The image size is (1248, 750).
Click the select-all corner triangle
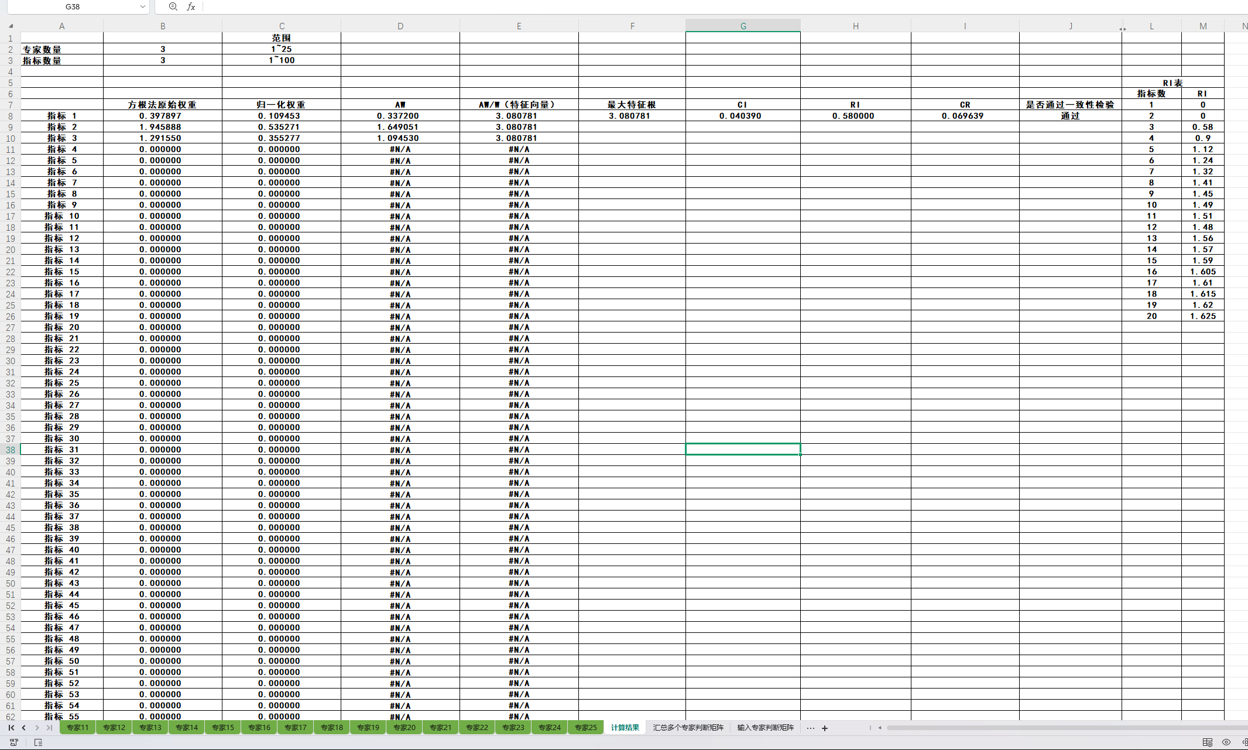(x=11, y=26)
